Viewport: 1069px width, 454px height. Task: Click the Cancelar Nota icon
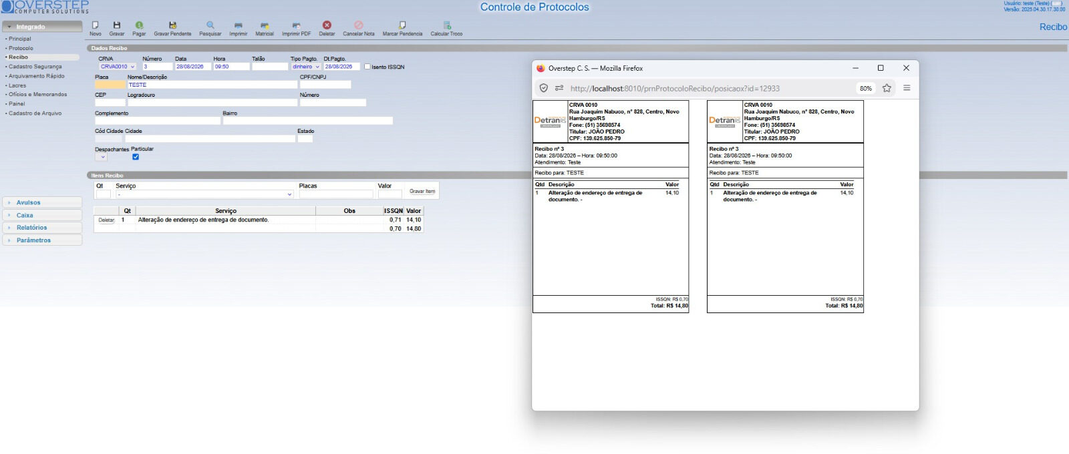(x=359, y=25)
